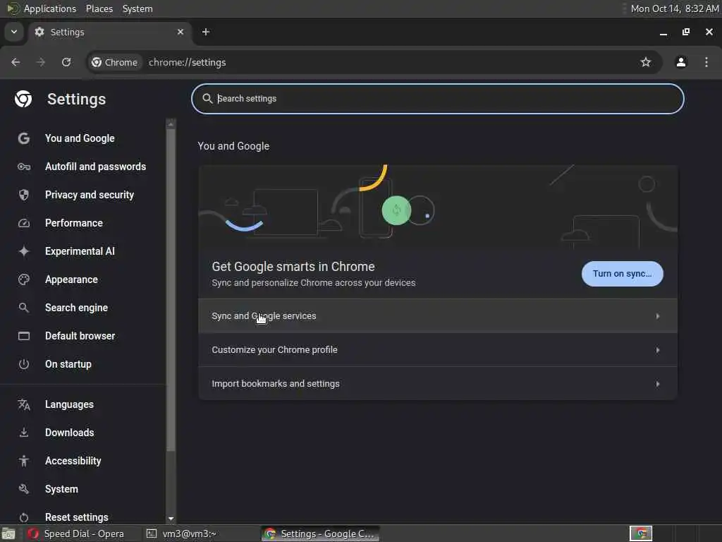The width and height of the screenshot is (722, 542).
Task: Click the sparkle Experimental AI icon
Action: coord(24,251)
